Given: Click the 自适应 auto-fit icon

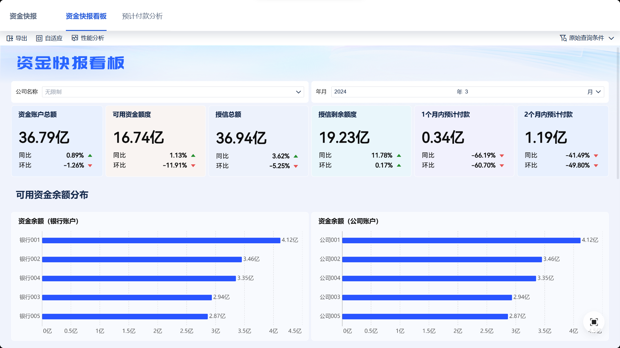Looking at the screenshot, I should [x=39, y=38].
